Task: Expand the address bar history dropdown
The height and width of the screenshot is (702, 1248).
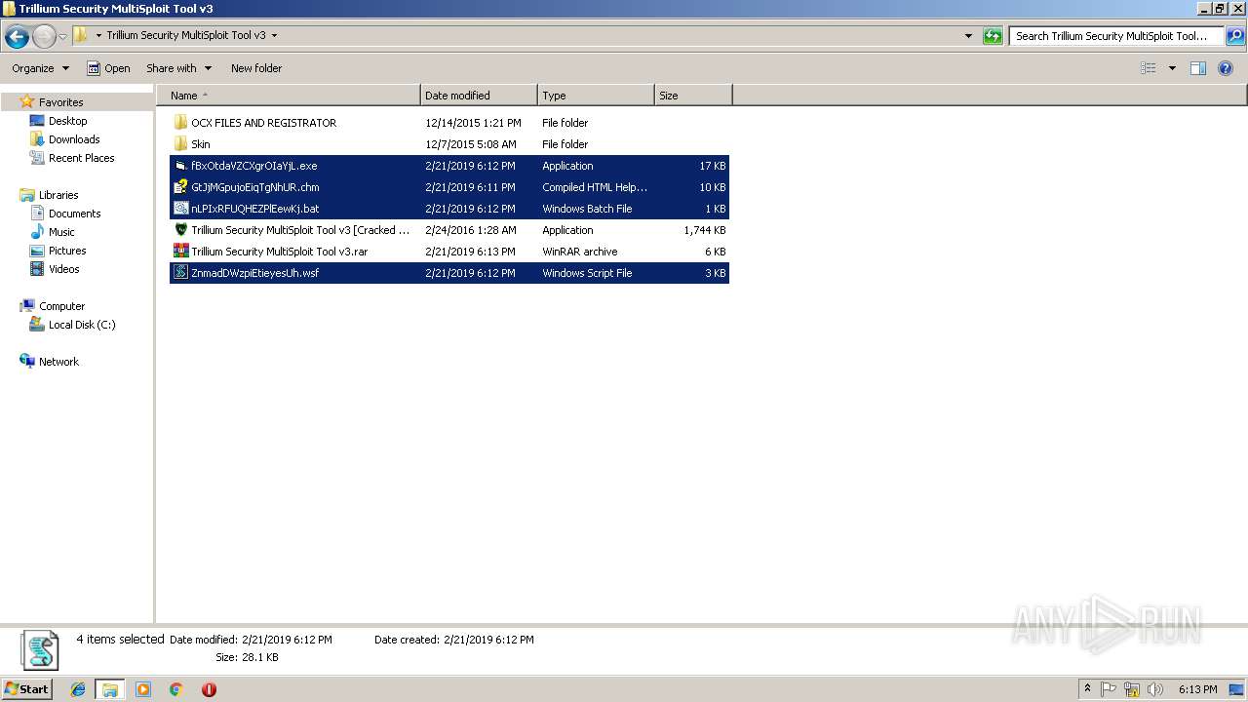Action: coord(968,36)
